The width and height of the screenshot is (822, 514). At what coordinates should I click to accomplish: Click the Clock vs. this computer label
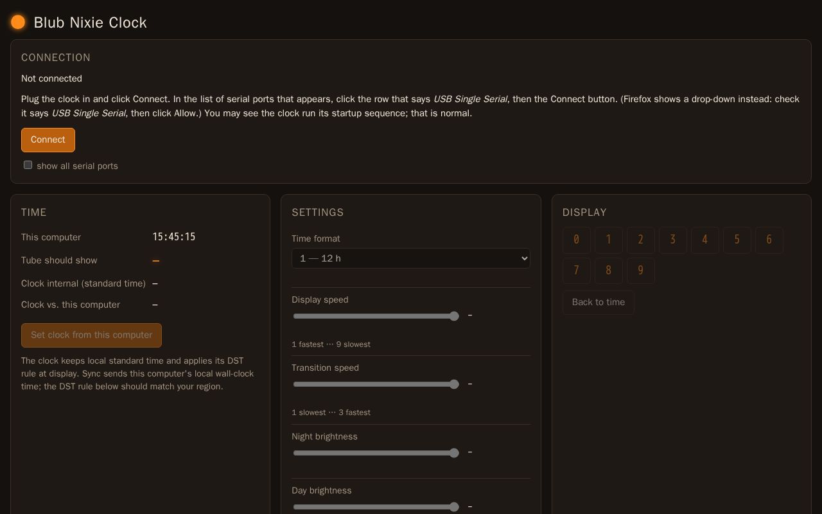71,305
